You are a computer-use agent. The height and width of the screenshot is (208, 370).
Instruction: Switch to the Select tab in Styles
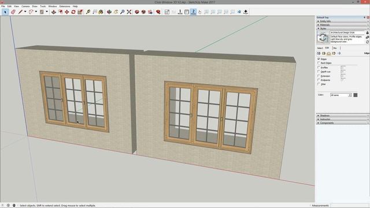[320, 48]
